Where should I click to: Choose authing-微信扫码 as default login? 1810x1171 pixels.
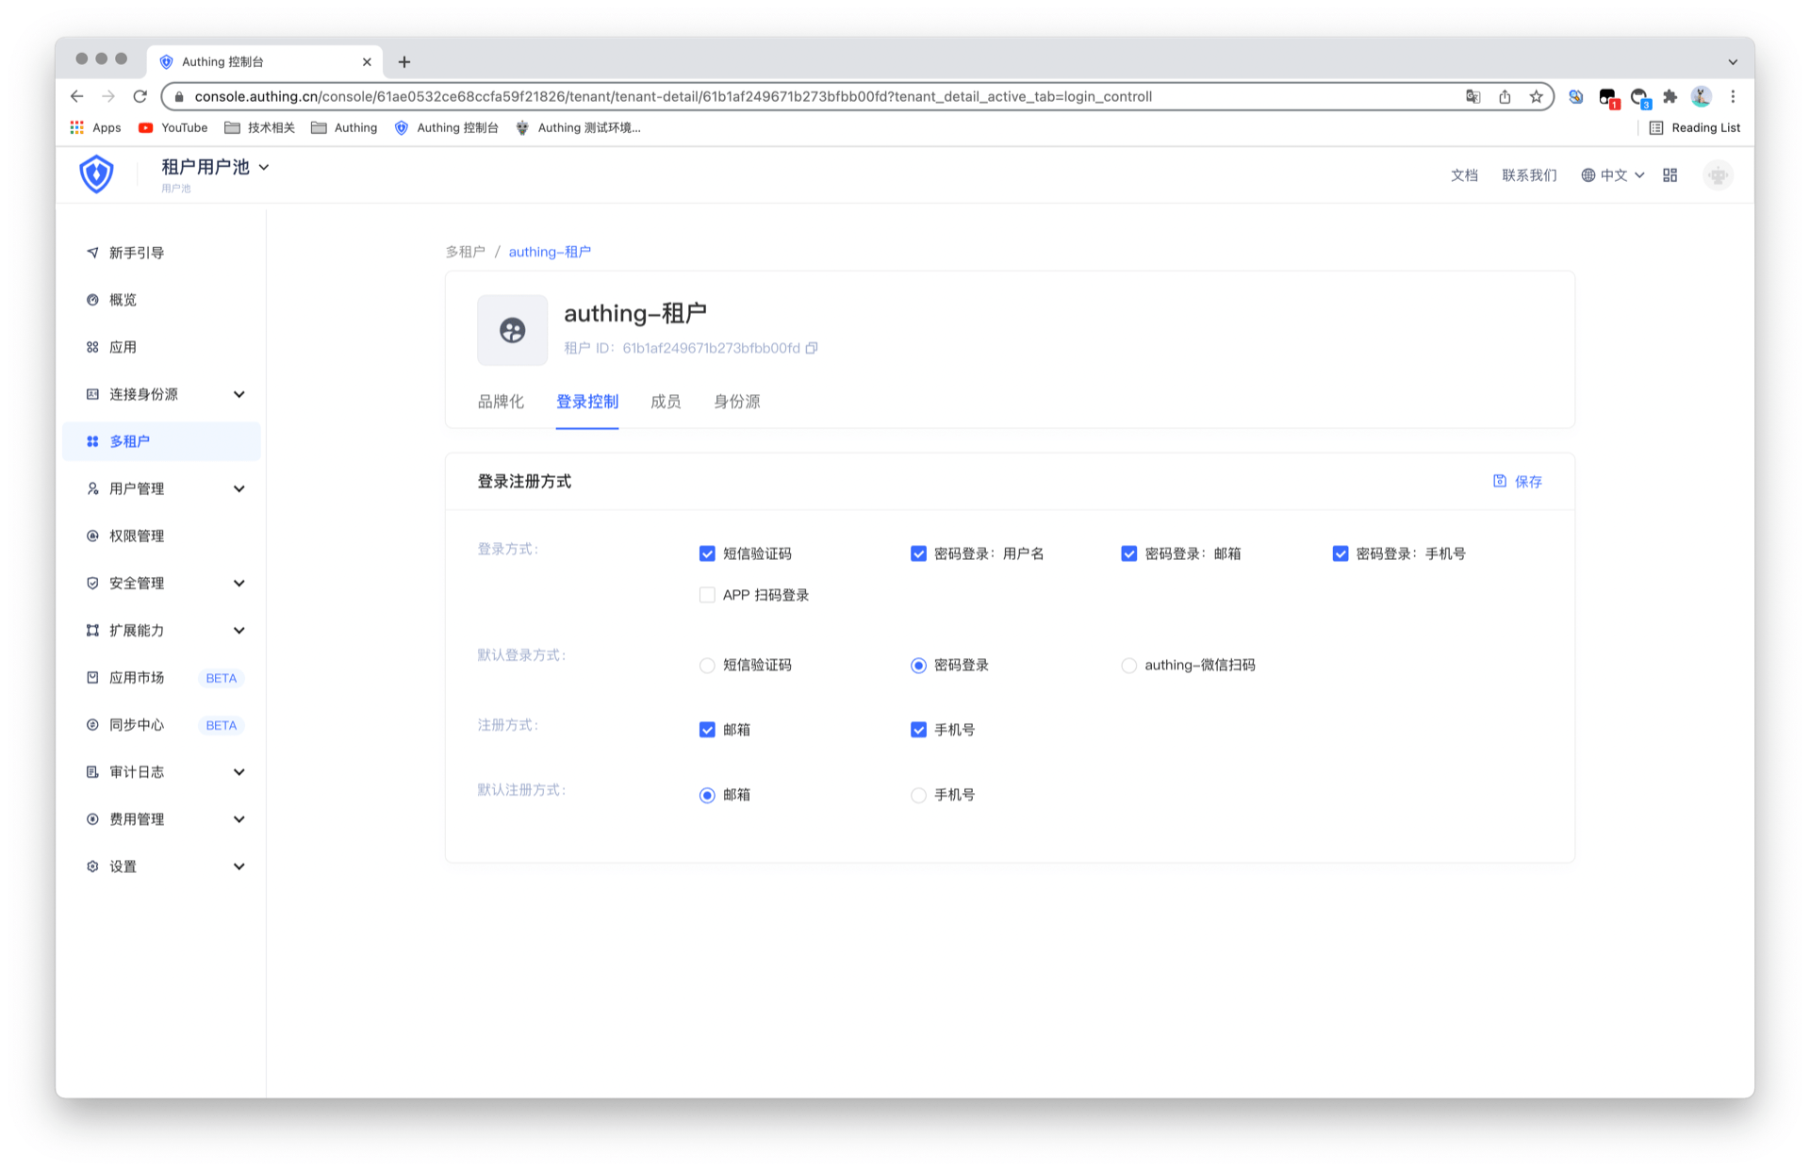tap(1128, 666)
